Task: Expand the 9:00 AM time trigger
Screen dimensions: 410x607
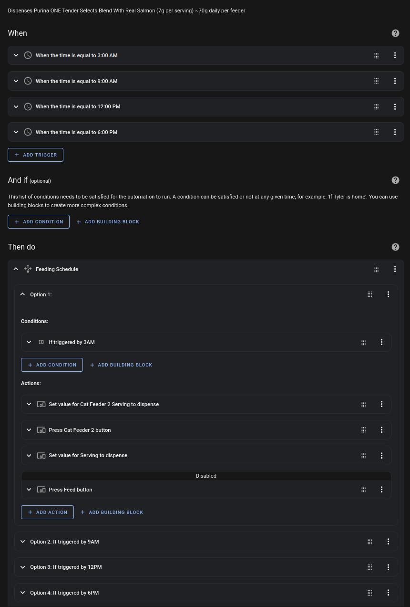Action: coord(16,81)
